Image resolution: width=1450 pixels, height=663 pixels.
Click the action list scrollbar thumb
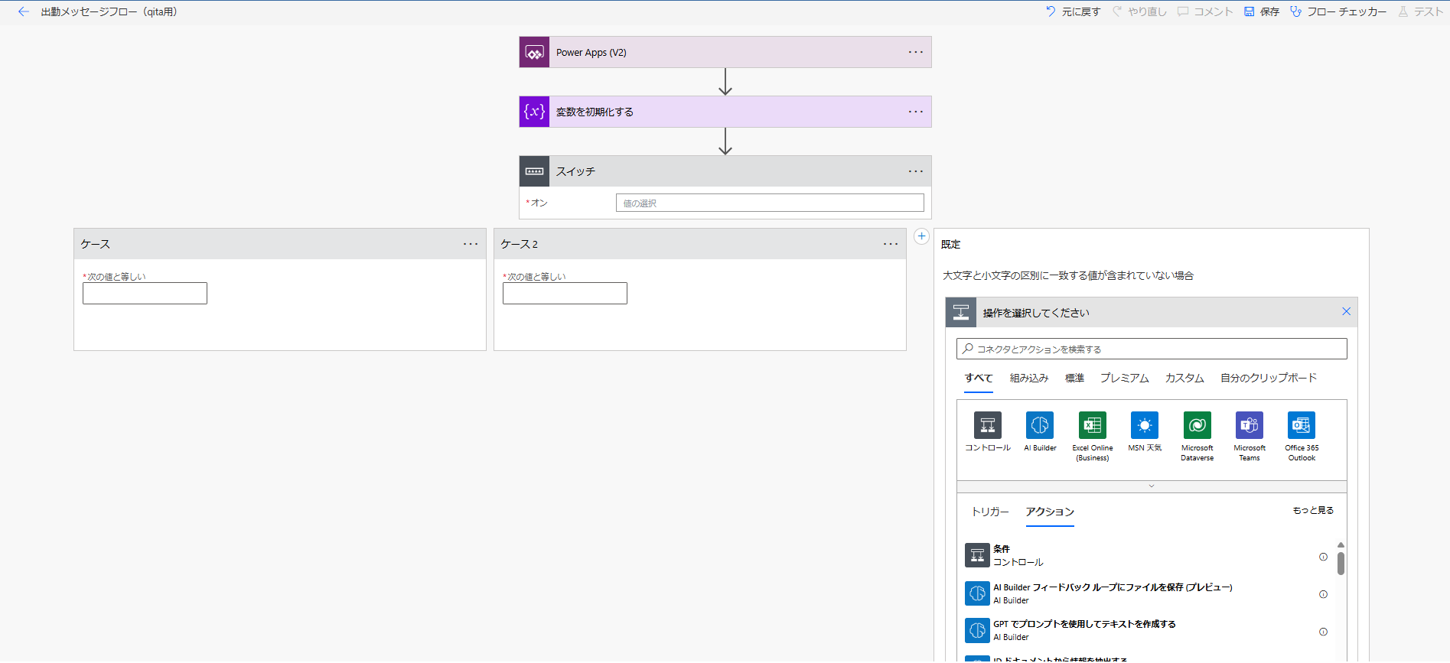(x=1341, y=563)
